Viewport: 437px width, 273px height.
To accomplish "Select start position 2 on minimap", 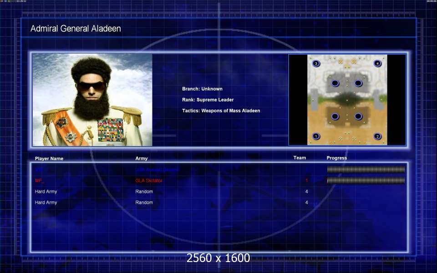I will coord(377,136).
